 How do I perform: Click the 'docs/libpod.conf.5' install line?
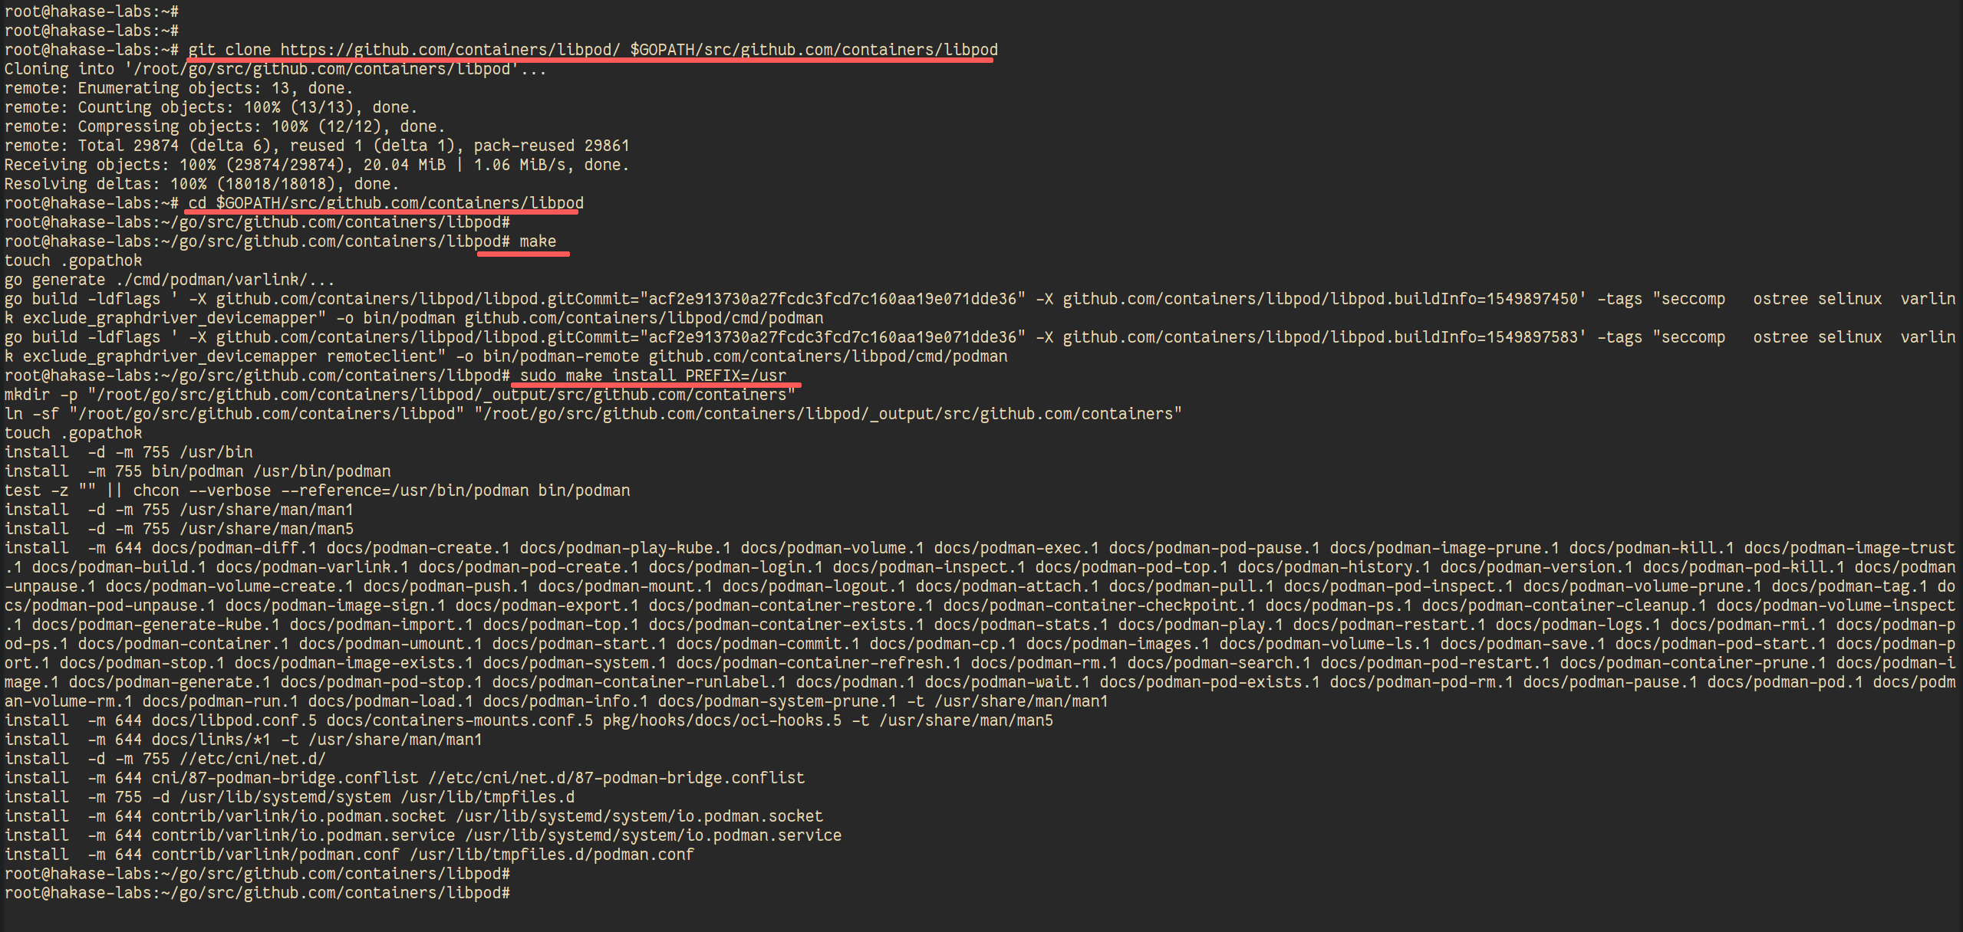(529, 720)
